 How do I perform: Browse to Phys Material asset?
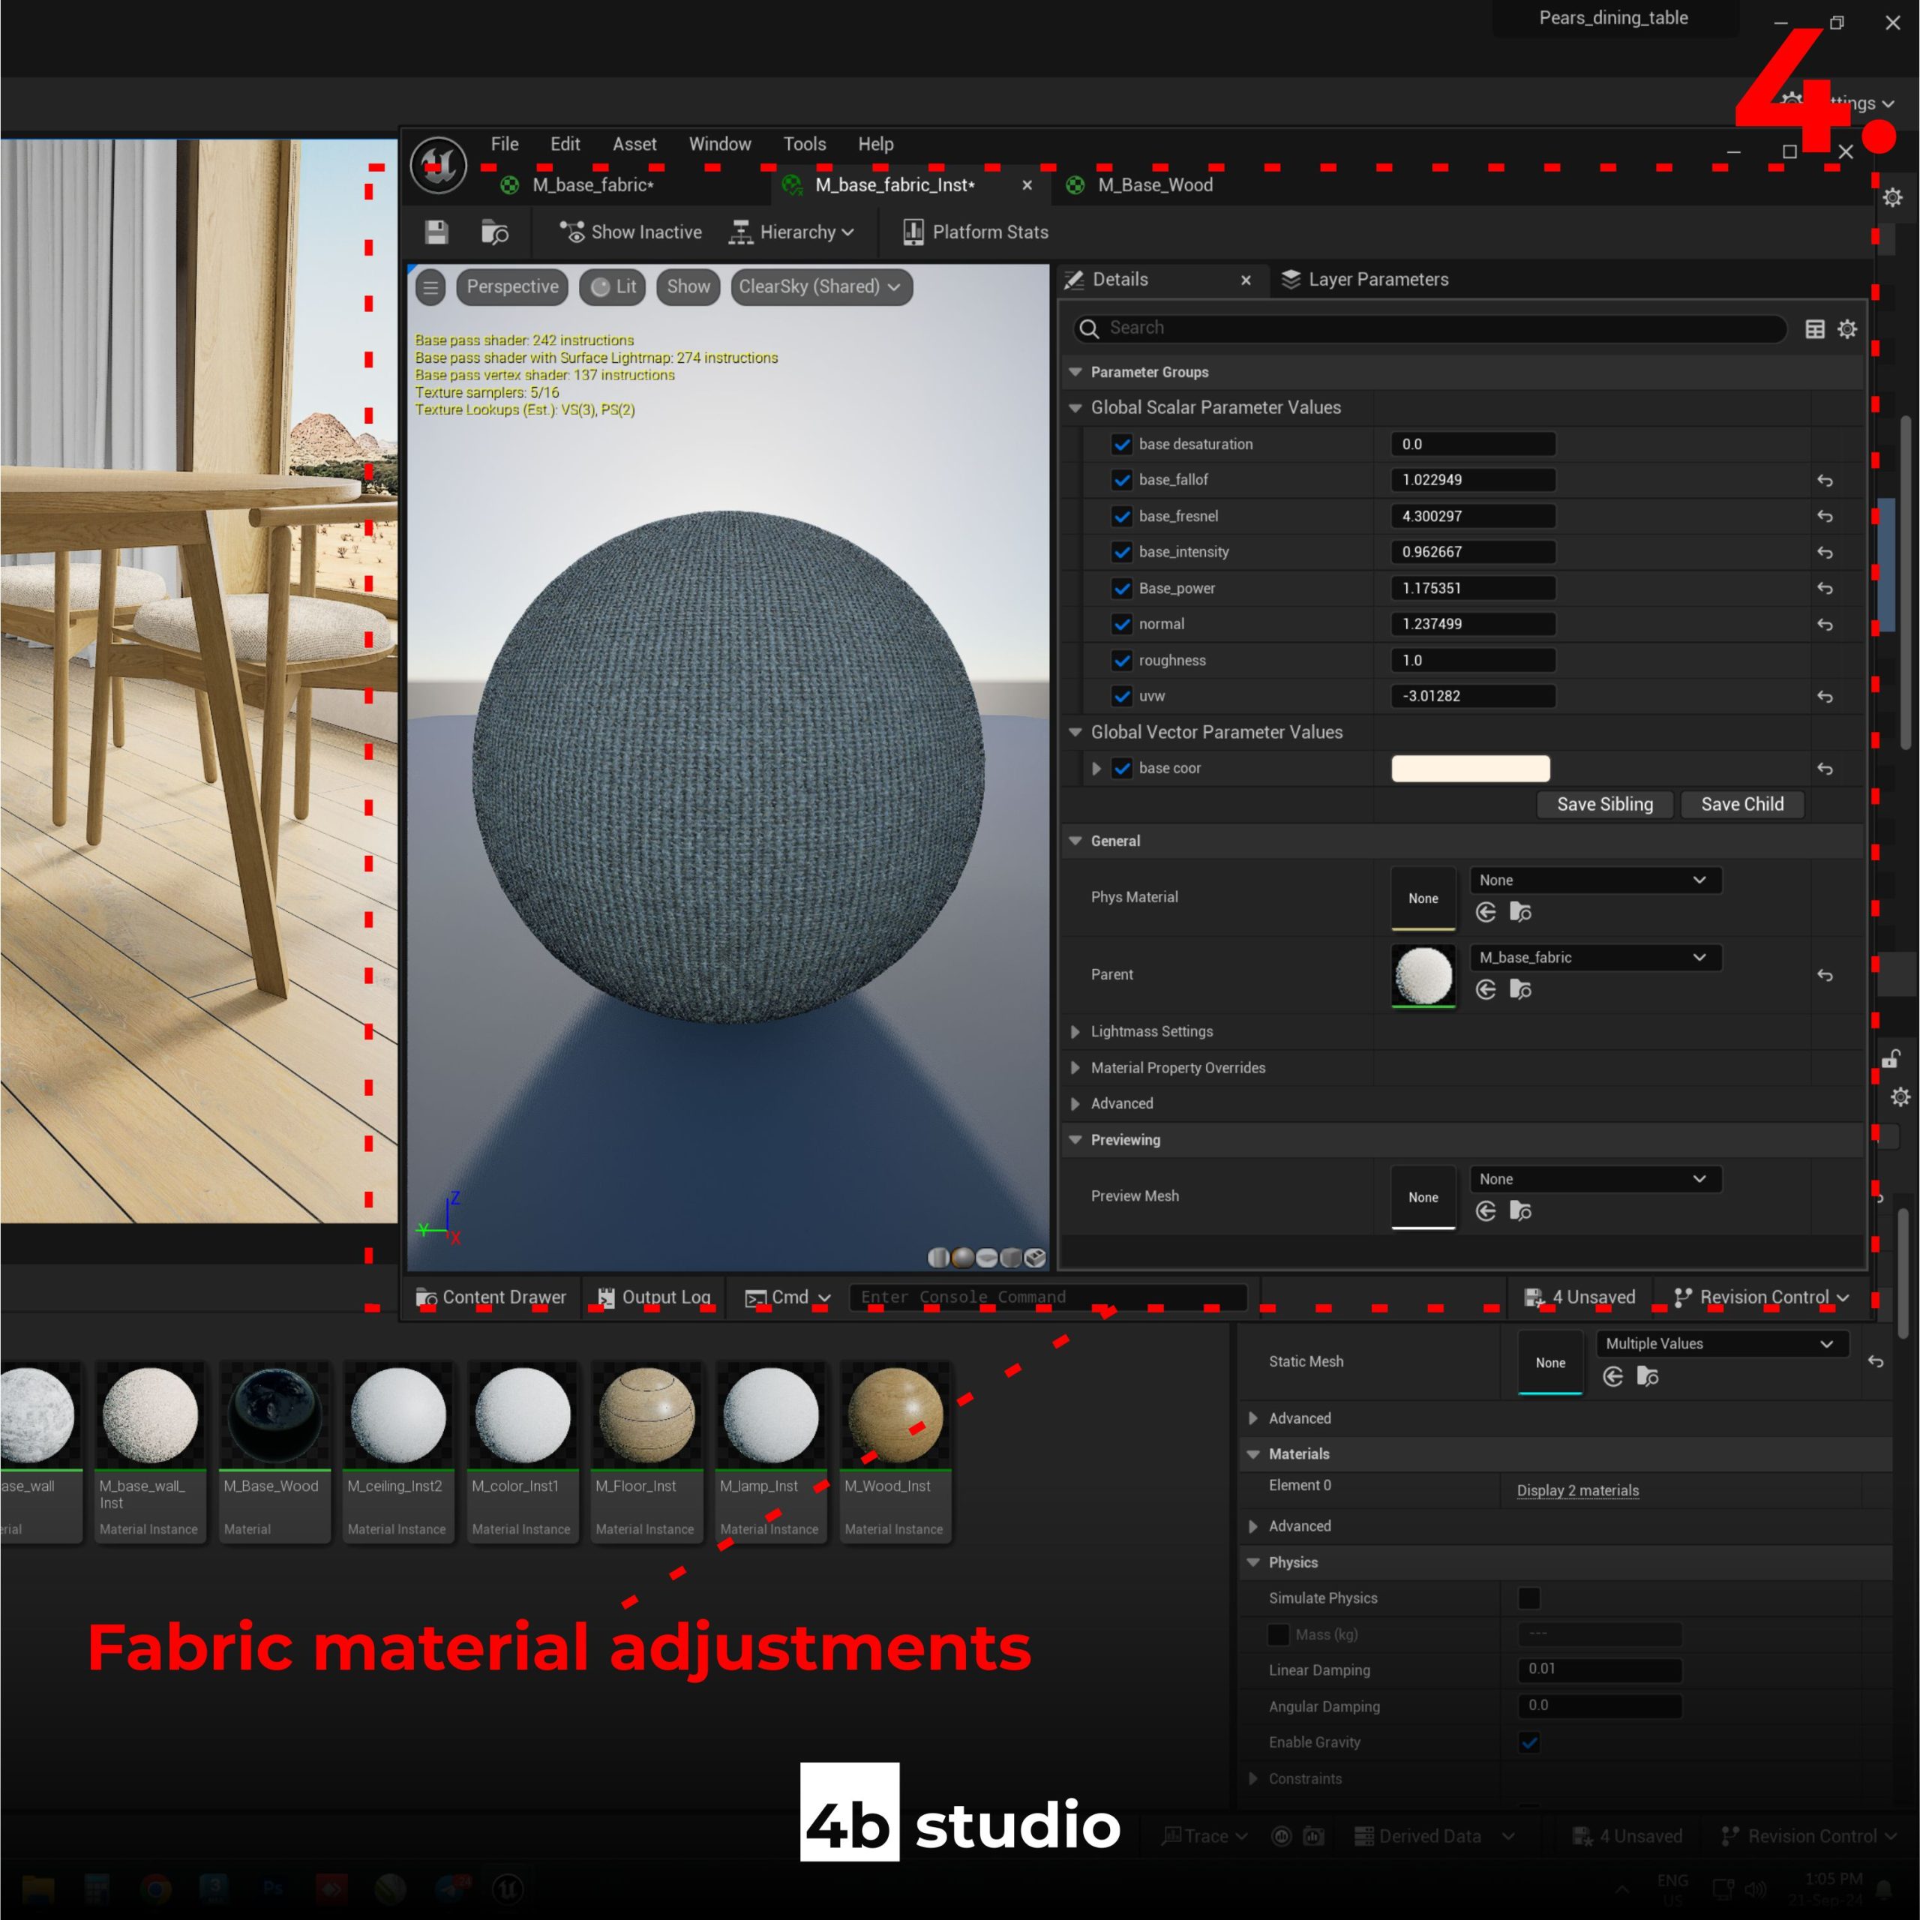point(1520,912)
